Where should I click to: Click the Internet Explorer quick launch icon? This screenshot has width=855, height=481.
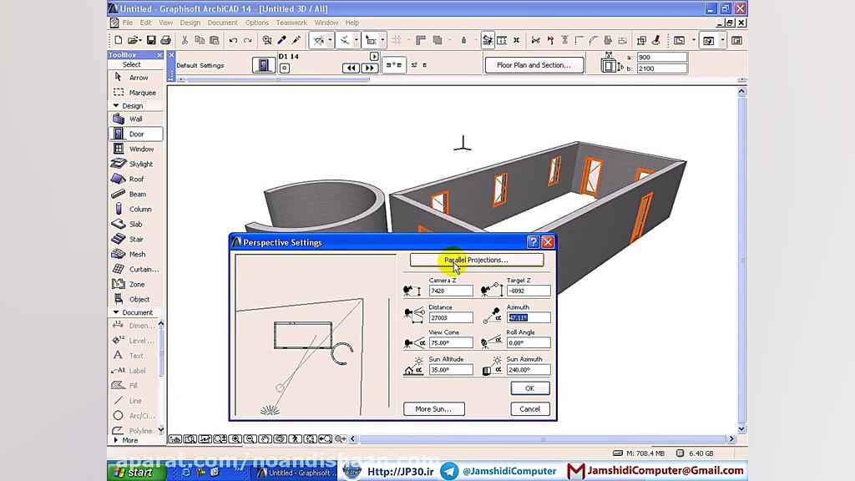pos(186,473)
